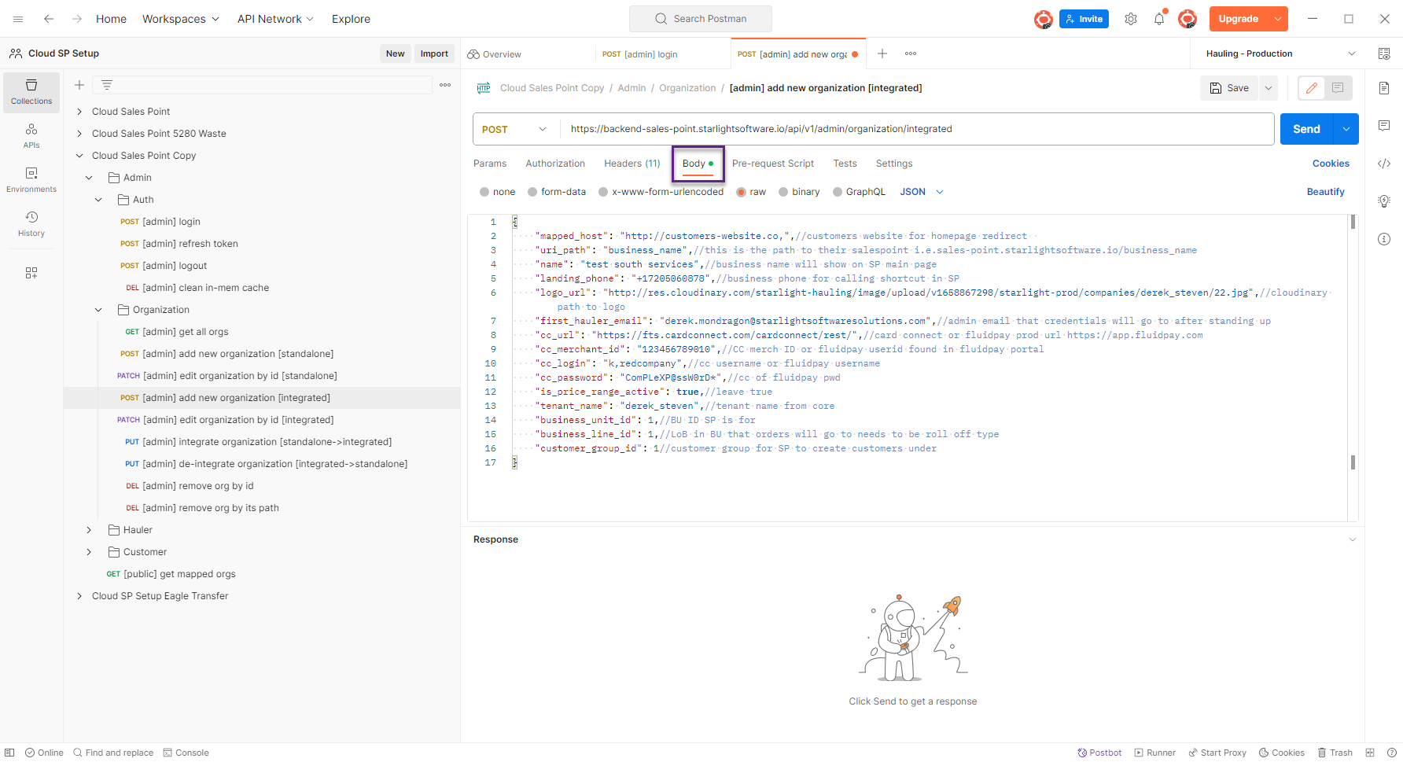This screenshot has height=762, width=1403.
Task: Click the Beautify link
Action: click(1325, 192)
